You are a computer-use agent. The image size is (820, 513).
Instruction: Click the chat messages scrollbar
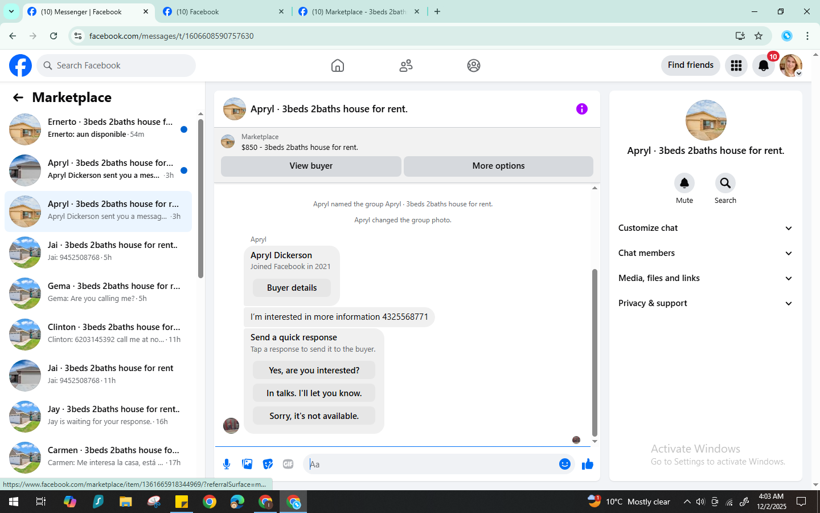tap(594, 352)
